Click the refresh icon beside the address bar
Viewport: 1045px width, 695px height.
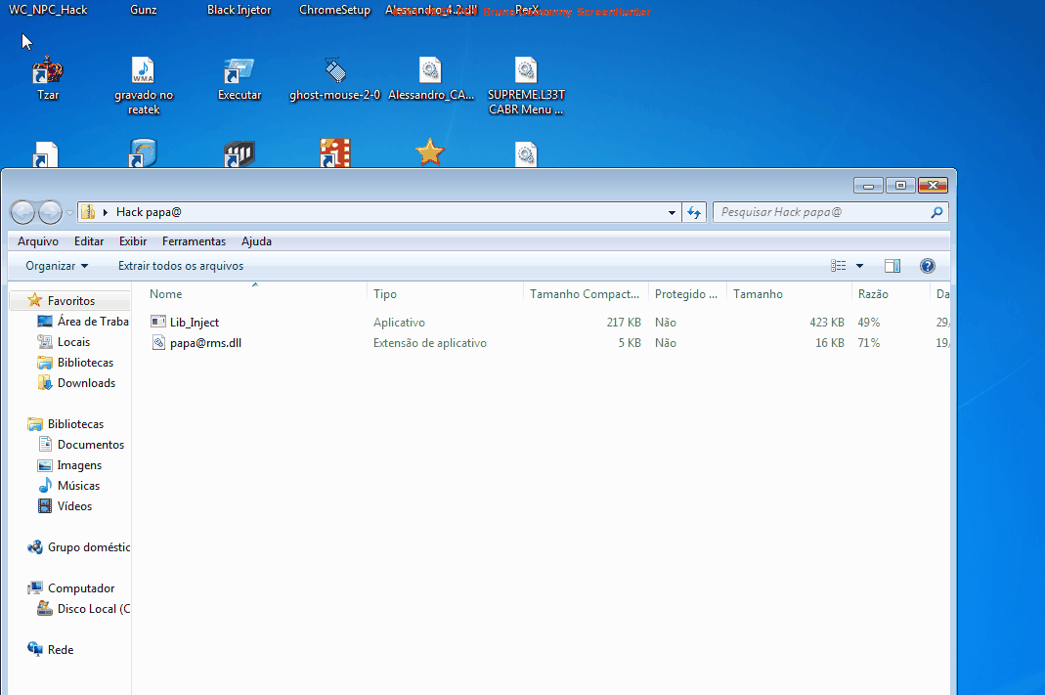[x=694, y=211]
